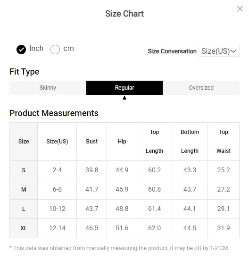The image size is (249, 260).
Task: Open the Size(US) conversion dropdown
Action: click(219, 51)
